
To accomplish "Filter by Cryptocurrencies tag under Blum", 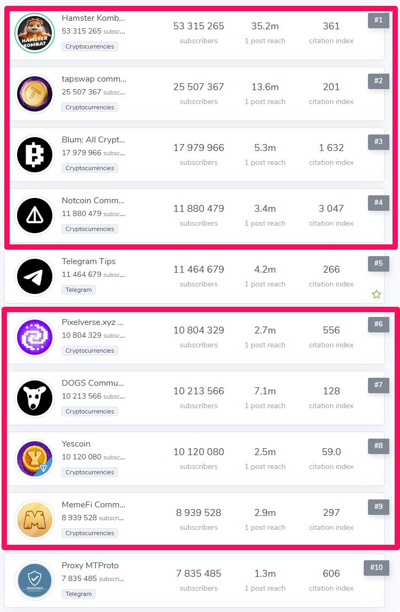I will 90,168.
